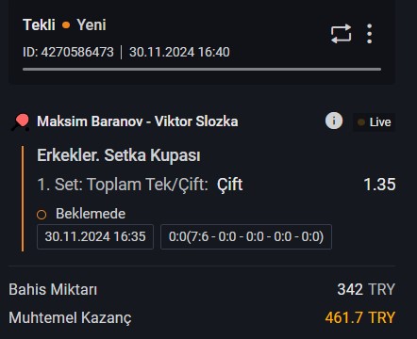The height and width of the screenshot is (339, 417).
Task: Click Erkekler. Setka Kupası league name
Action: [x=119, y=155]
